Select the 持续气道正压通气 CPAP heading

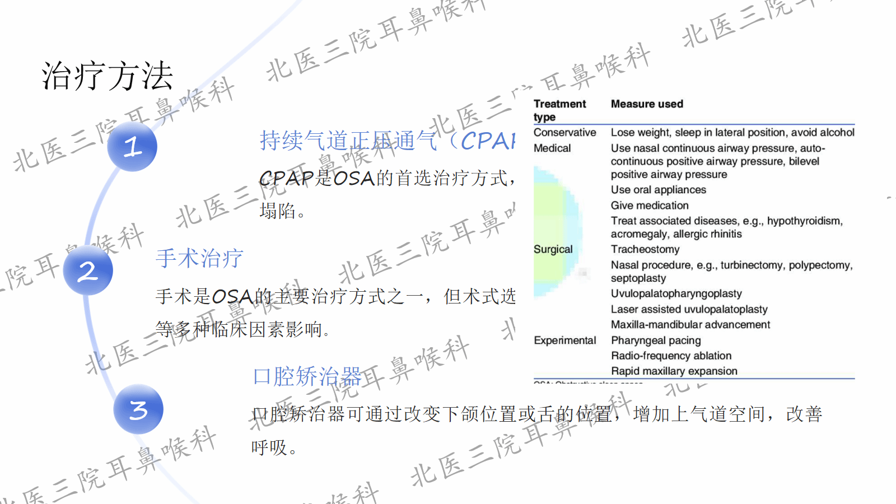[386, 141]
